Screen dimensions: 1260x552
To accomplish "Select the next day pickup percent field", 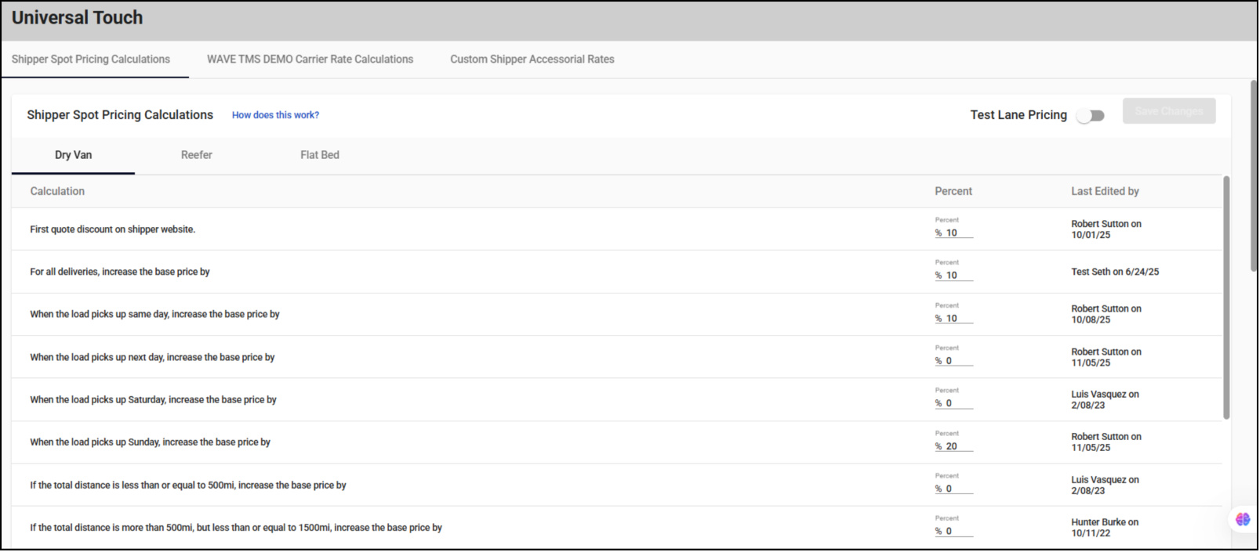I will [958, 361].
